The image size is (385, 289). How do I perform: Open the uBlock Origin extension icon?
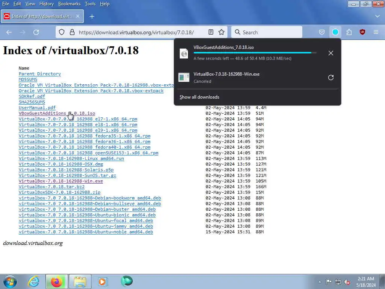pyautogui.click(x=362, y=32)
